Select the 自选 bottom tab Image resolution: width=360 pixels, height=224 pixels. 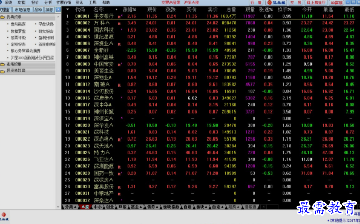tap(187, 207)
